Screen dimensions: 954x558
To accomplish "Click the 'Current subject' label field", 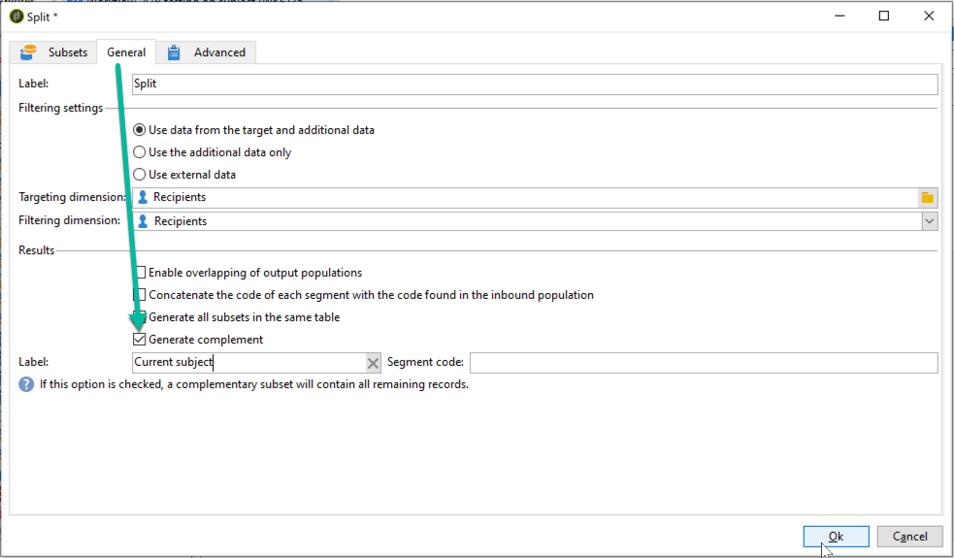I will click(248, 363).
